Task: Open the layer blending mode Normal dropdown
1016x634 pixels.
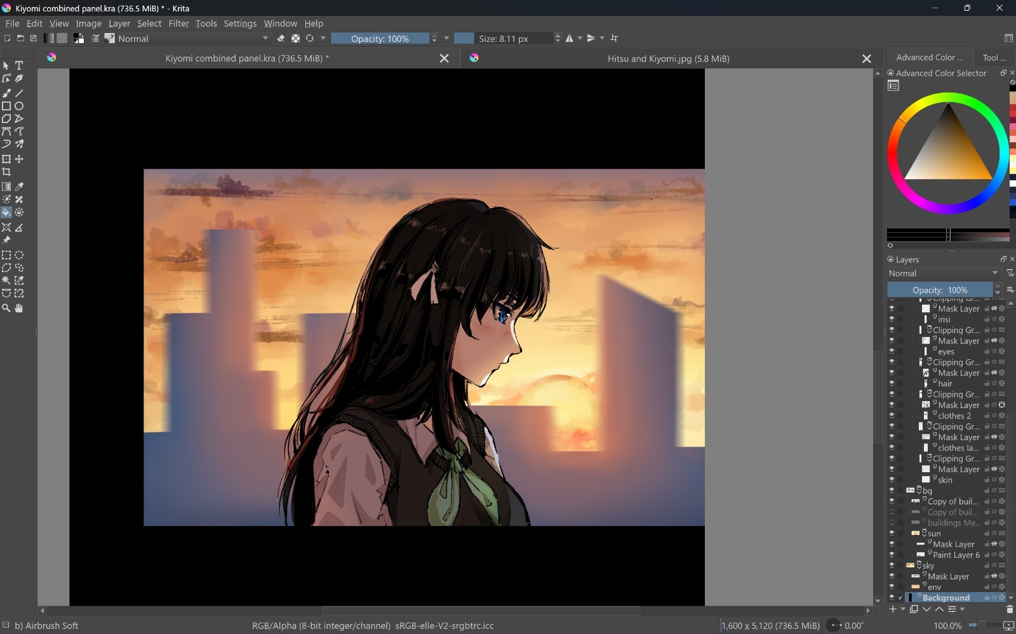Action: pyautogui.click(x=944, y=273)
